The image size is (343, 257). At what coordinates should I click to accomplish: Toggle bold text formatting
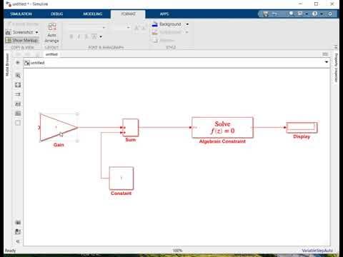point(71,36)
